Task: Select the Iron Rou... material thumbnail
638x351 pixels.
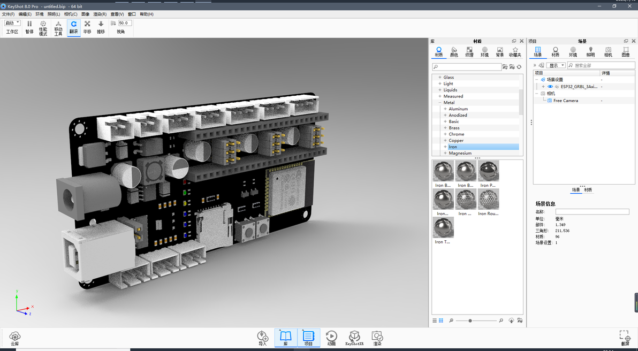Action: click(488, 202)
